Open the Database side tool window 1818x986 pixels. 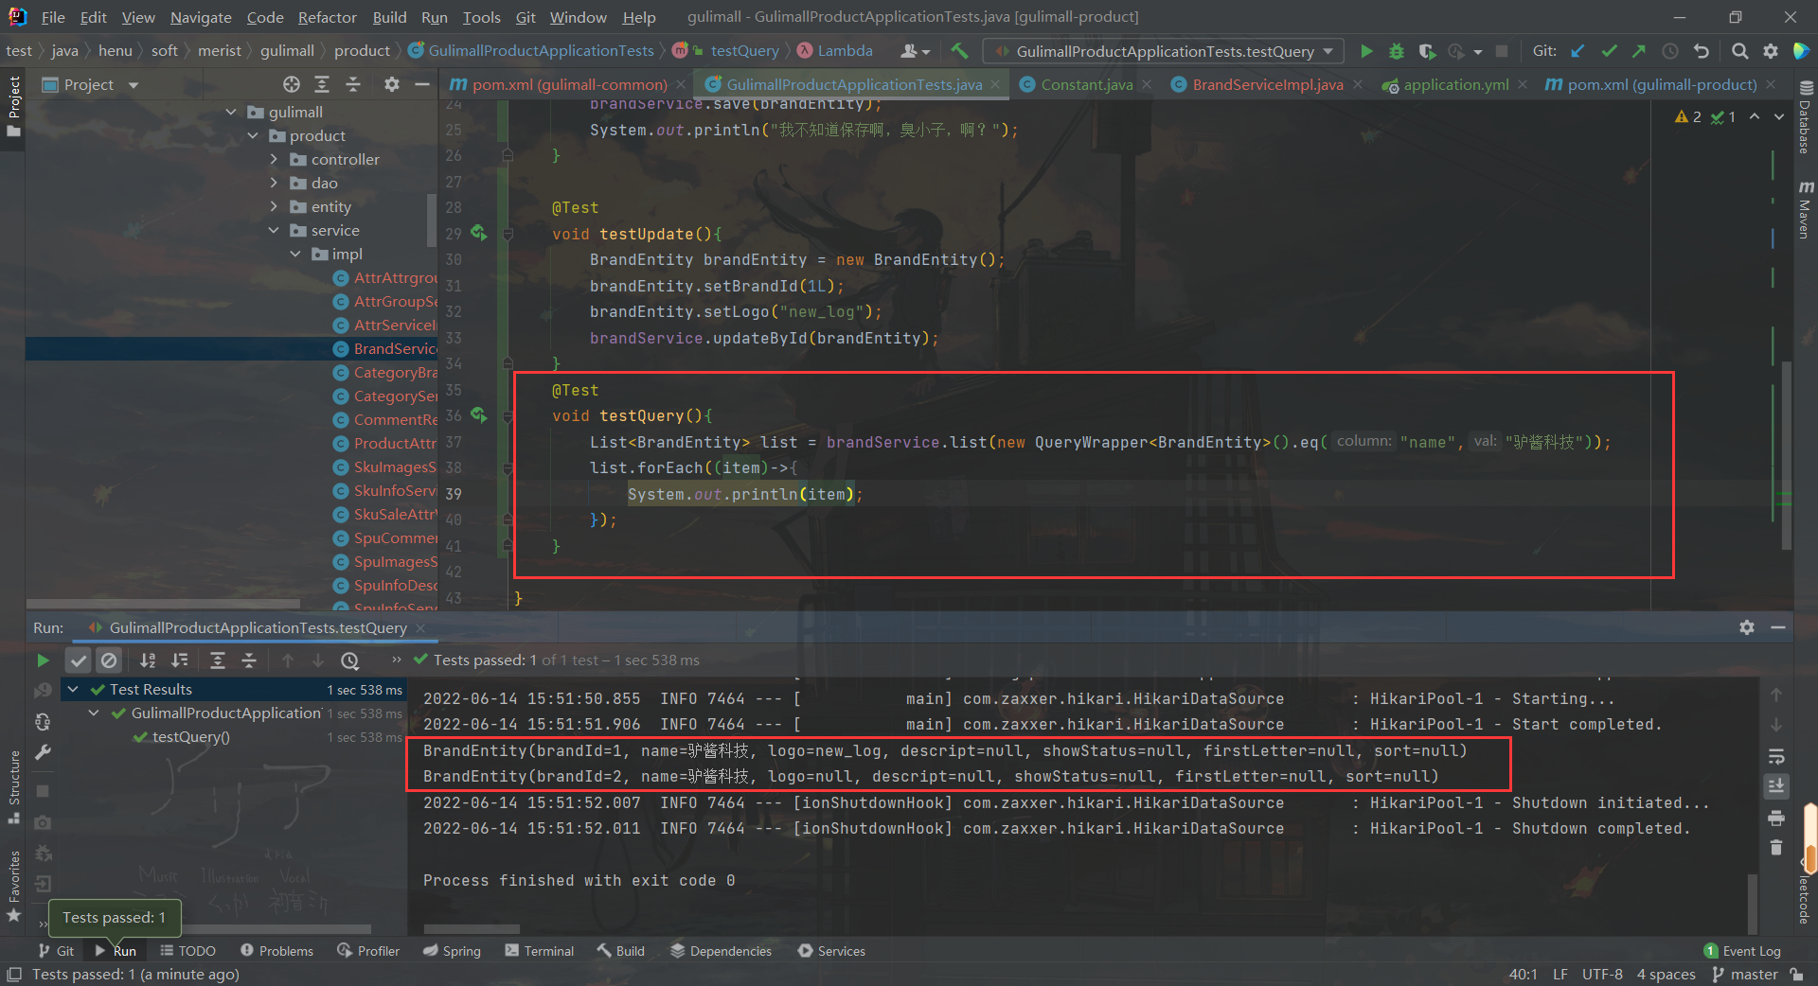coord(1805,117)
